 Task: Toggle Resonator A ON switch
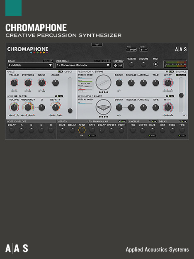(171, 72)
